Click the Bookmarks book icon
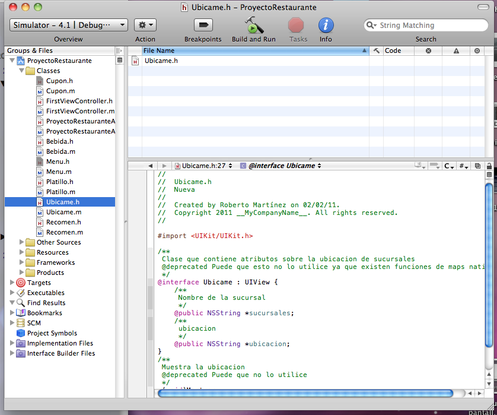The height and width of the screenshot is (415, 497). tap(21, 313)
